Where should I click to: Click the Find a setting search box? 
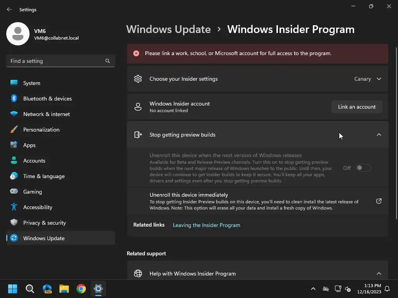(60, 61)
